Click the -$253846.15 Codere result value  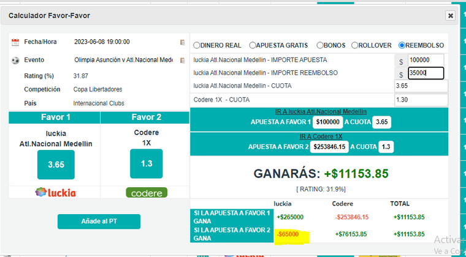351,217
